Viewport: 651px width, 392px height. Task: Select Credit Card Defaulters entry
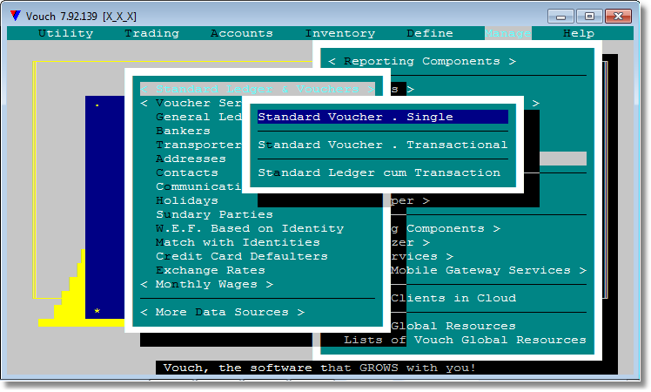coord(242,256)
